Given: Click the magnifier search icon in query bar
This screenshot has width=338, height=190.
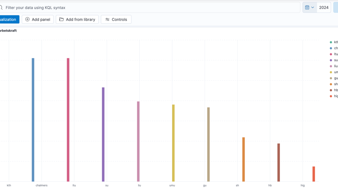Looking at the screenshot, I should 1,7.
